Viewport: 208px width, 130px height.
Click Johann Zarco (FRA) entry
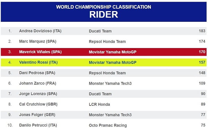click(37, 83)
